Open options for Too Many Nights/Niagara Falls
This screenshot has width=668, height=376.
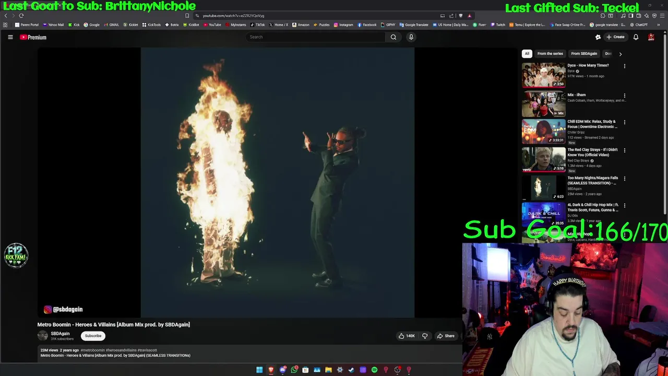point(624,179)
